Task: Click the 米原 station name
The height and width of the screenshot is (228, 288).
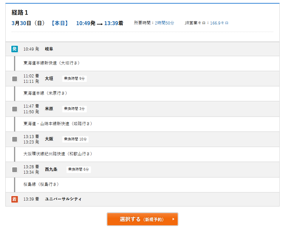Action: [49, 109]
